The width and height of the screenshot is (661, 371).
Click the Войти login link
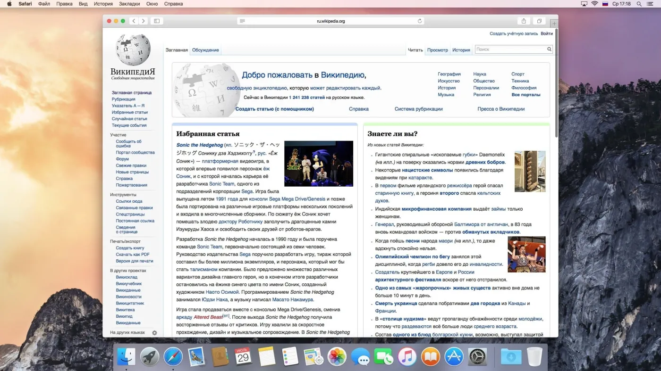(547, 34)
